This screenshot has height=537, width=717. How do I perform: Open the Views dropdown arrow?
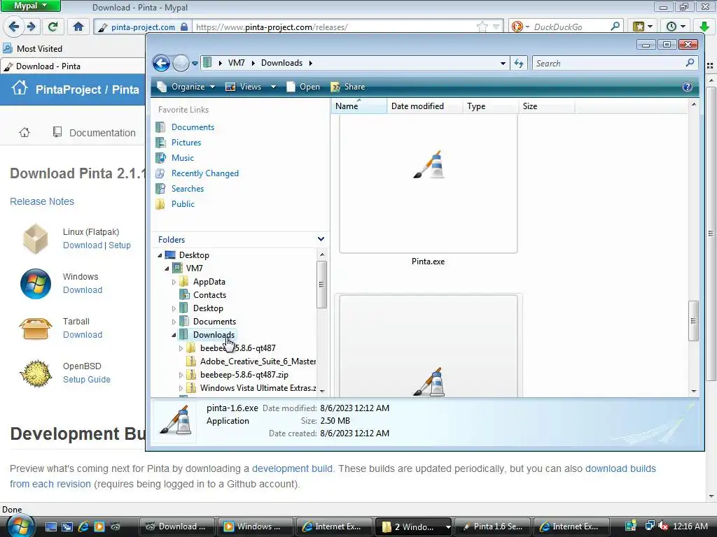click(274, 87)
